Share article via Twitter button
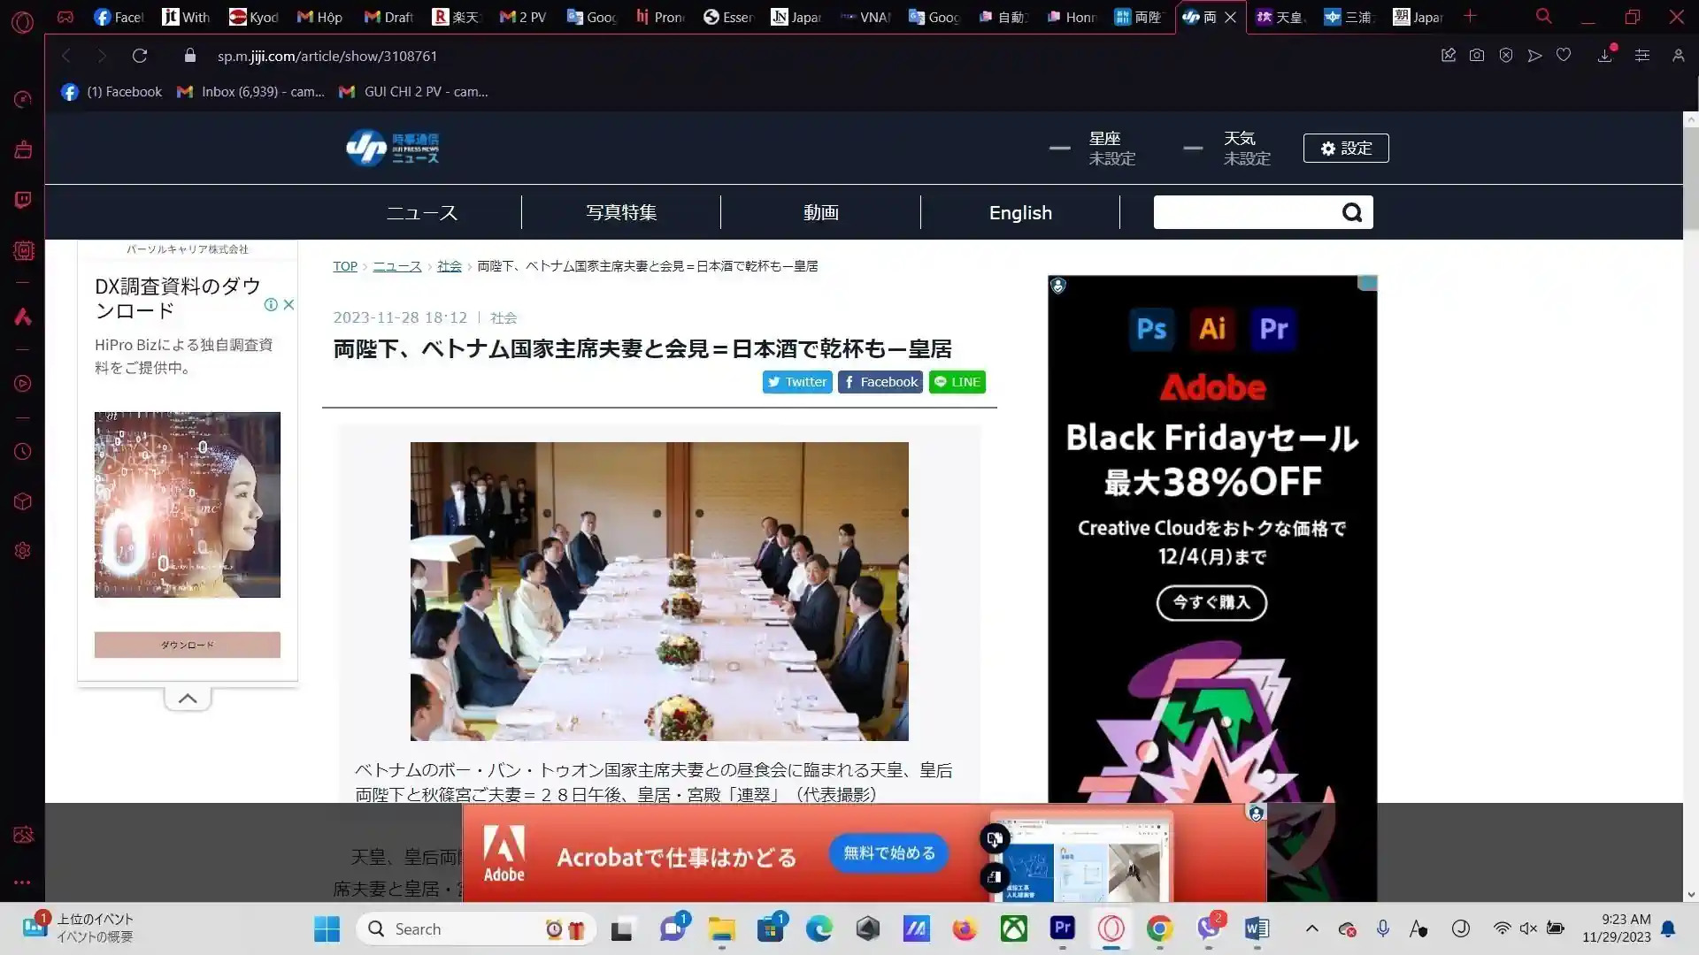The height and width of the screenshot is (955, 1699). pyautogui.click(x=796, y=382)
